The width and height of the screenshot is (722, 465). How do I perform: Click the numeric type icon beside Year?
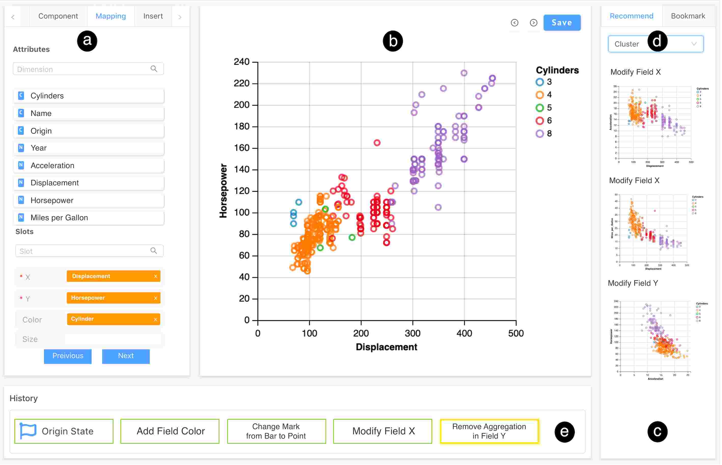(x=21, y=148)
